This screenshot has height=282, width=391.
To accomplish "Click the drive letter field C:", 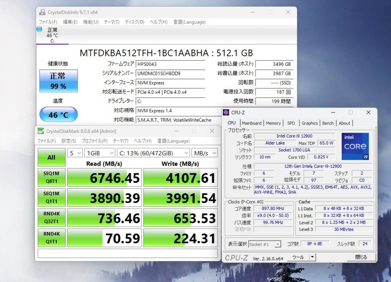I will pos(170,102).
